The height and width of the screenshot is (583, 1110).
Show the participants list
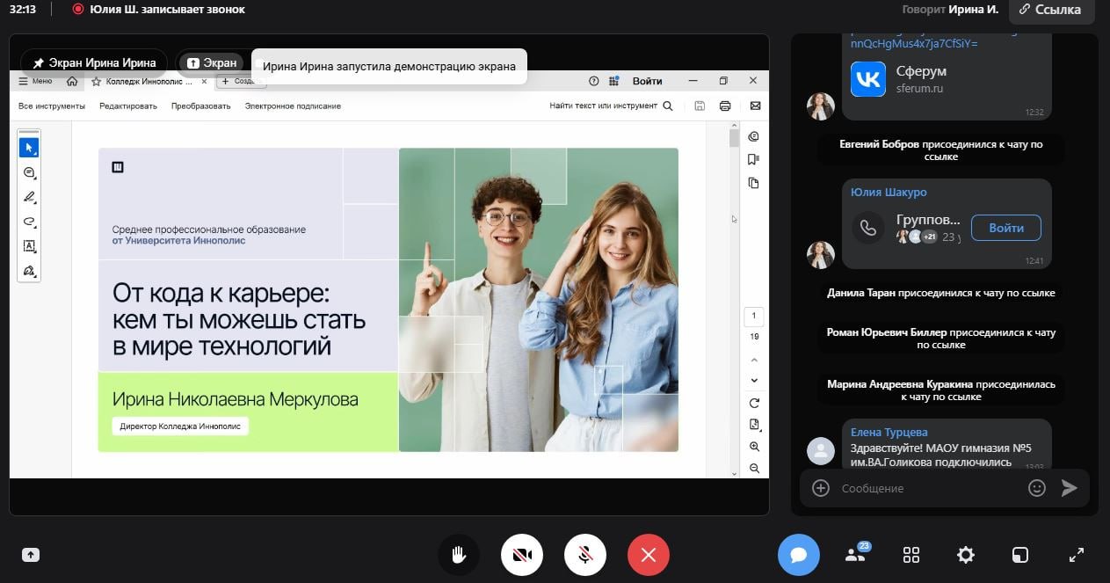tap(855, 555)
